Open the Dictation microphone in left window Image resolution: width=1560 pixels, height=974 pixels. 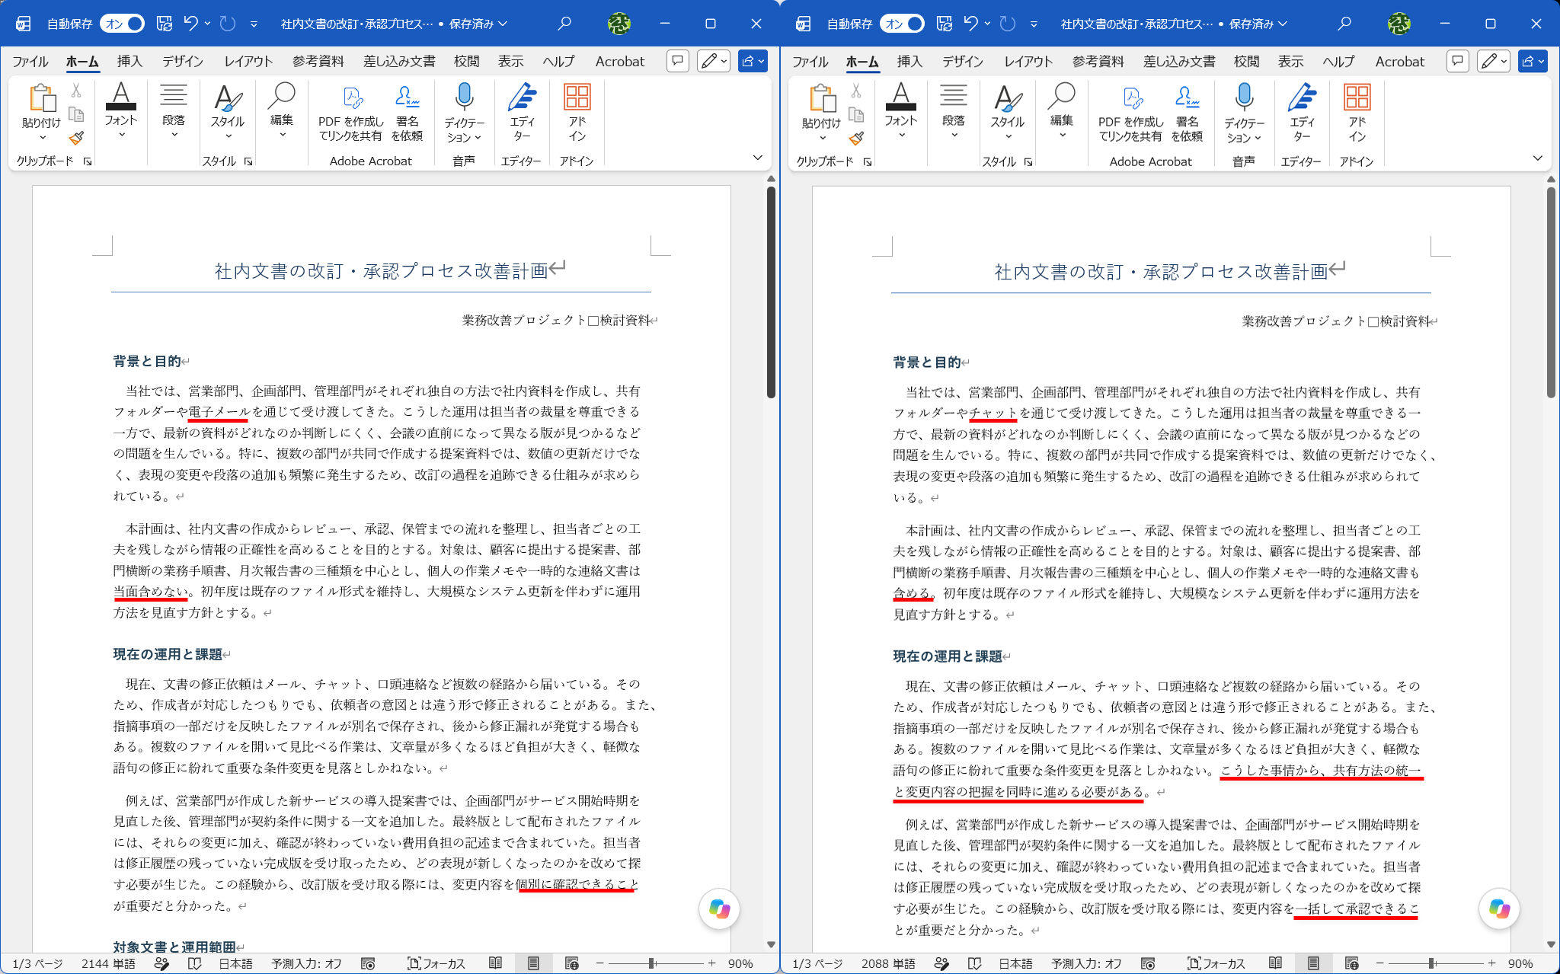pyautogui.click(x=465, y=113)
